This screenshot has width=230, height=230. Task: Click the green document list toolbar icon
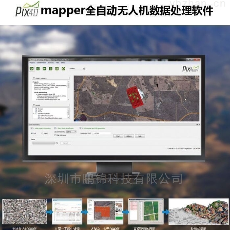(x=51, y=68)
